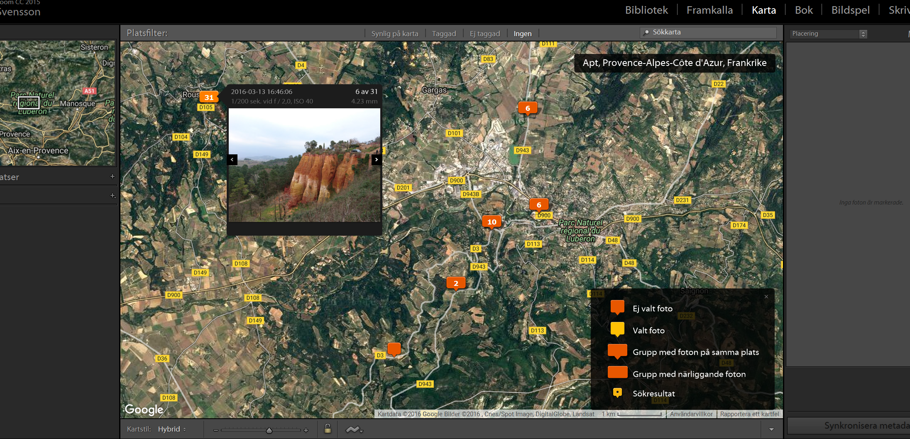910x439 pixels.
Task: Add a new collection with plus
Action: tap(113, 195)
